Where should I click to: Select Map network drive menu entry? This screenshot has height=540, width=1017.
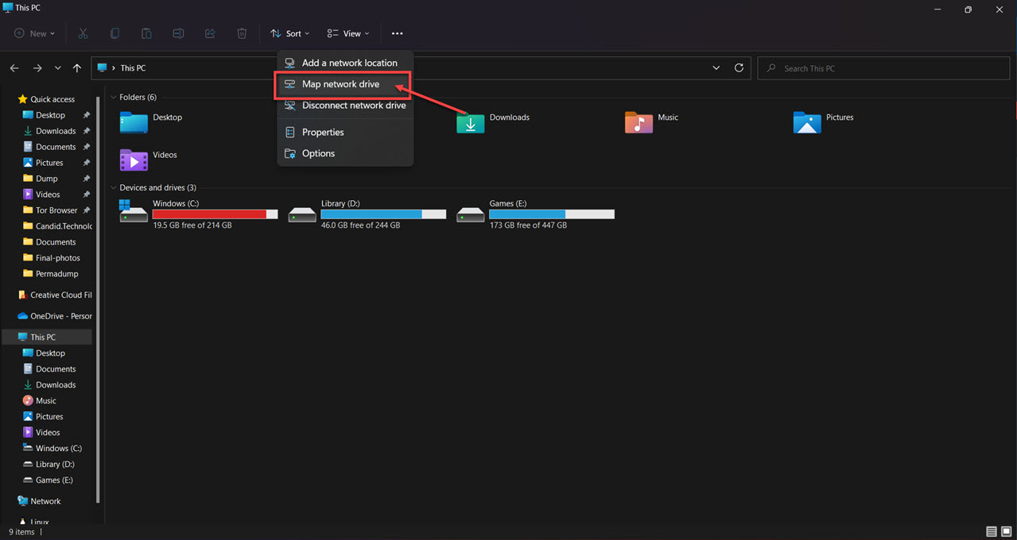340,84
